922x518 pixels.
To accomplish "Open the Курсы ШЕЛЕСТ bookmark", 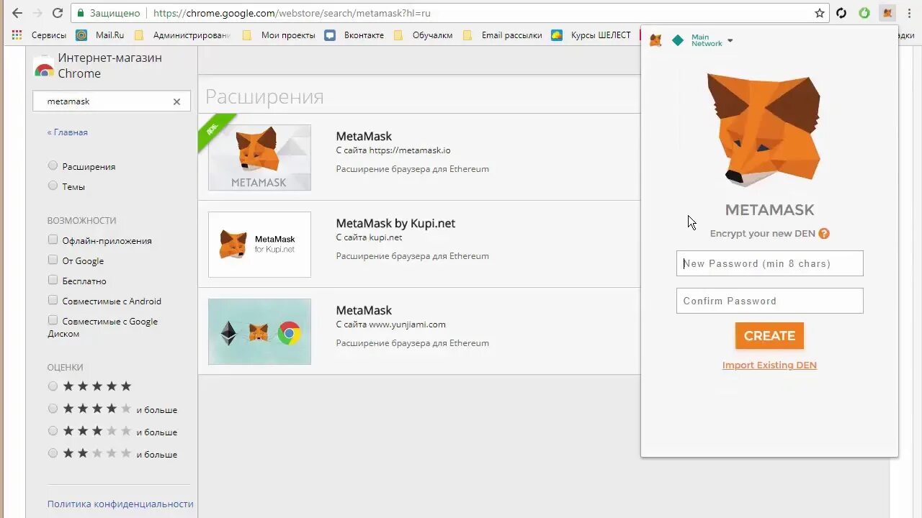I will tap(591, 35).
